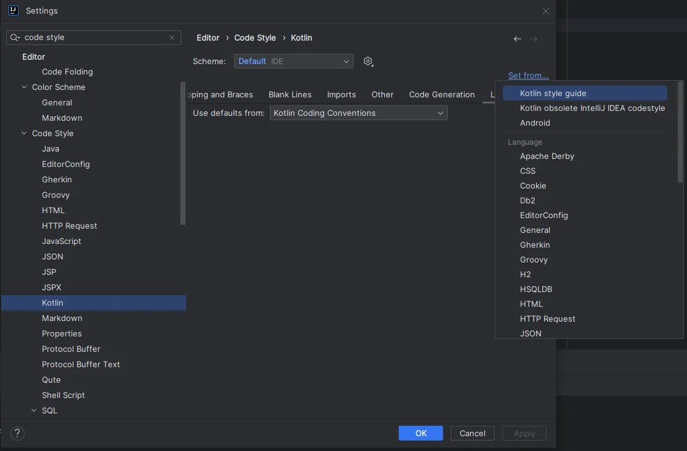Image resolution: width=687 pixels, height=451 pixels.
Task: Choose Kotlin style guide from popup
Action: (x=585, y=93)
